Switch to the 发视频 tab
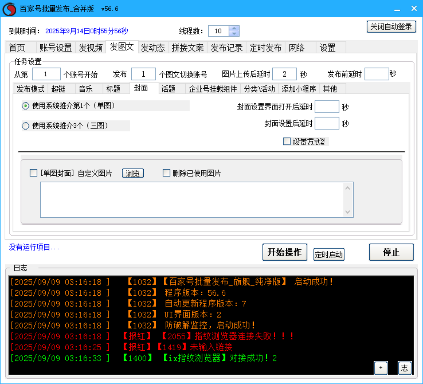The image size is (423, 384). [91, 47]
